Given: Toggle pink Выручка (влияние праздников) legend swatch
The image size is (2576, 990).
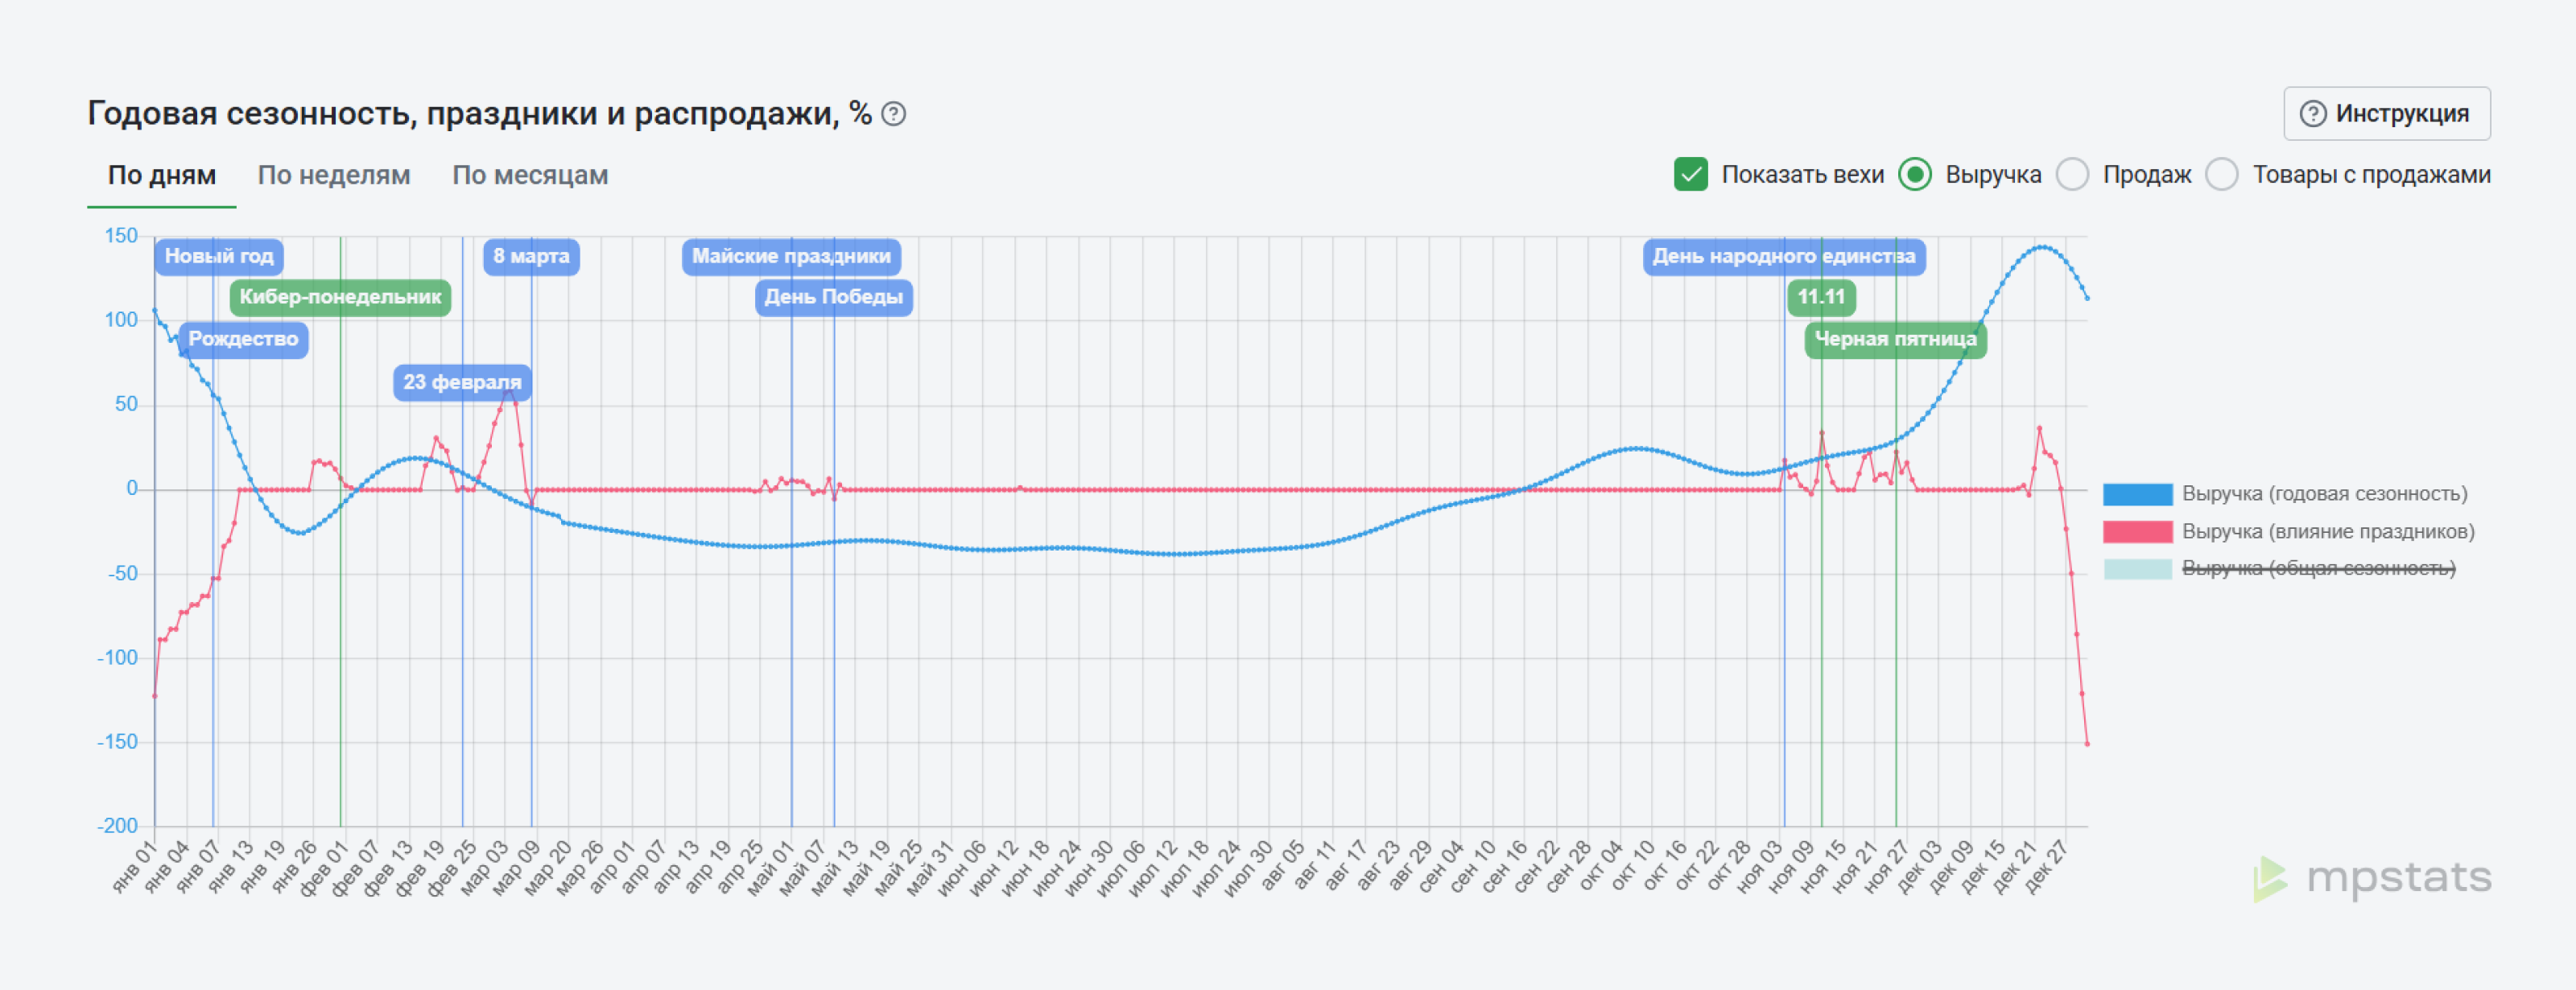Looking at the screenshot, I should [2137, 531].
